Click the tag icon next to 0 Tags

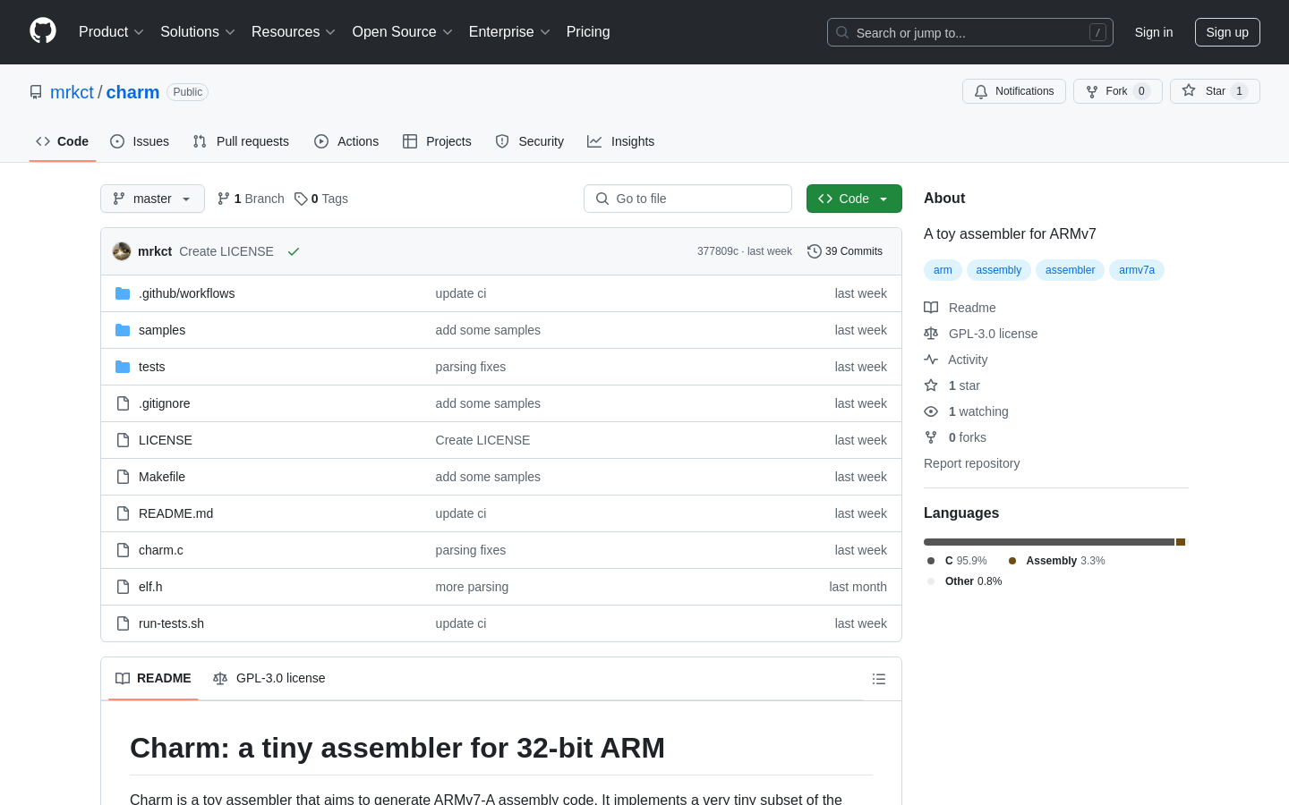point(301,199)
